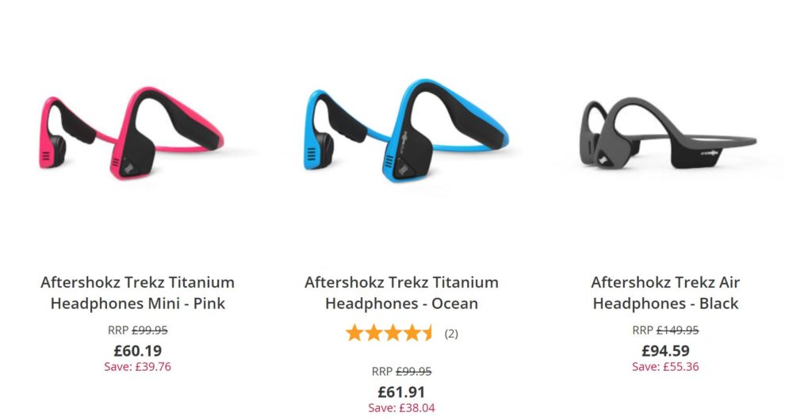Click the RRP £99.95 text under Ocean headphones
Viewport: 812px width, 420px height.
pos(401,372)
